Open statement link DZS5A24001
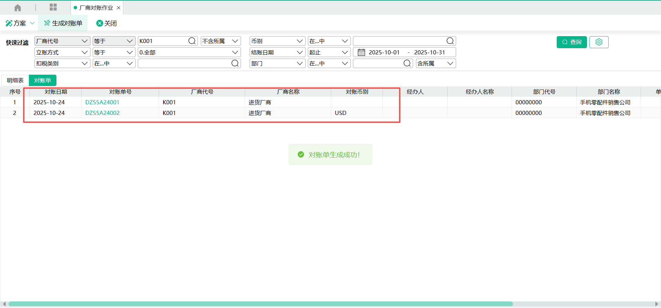The height and width of the screenshot is (308, 661). pyautogui.click(x=102, y=102)
